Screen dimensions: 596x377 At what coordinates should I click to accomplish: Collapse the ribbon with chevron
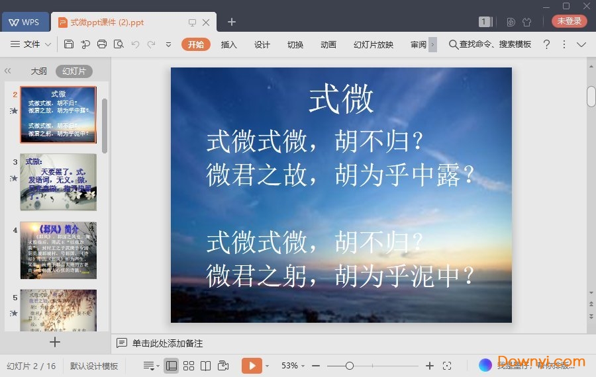tap(581, 44)
